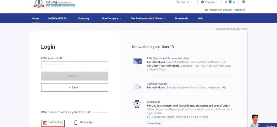
Task: Click the Register link
Action: tap(240, 10)
